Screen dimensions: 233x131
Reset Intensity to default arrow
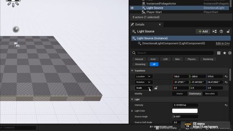coord(226,105)
